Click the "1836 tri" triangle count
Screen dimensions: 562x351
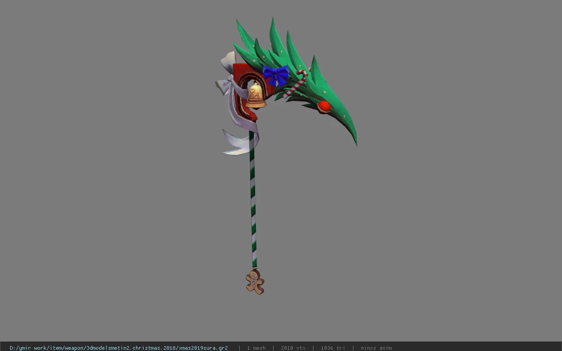pos(333,348)
